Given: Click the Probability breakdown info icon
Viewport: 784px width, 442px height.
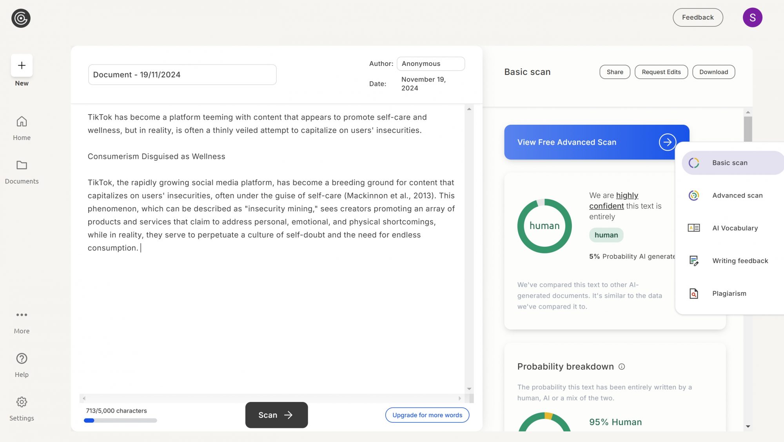Looking at the screenshot, I should point(622,367).
